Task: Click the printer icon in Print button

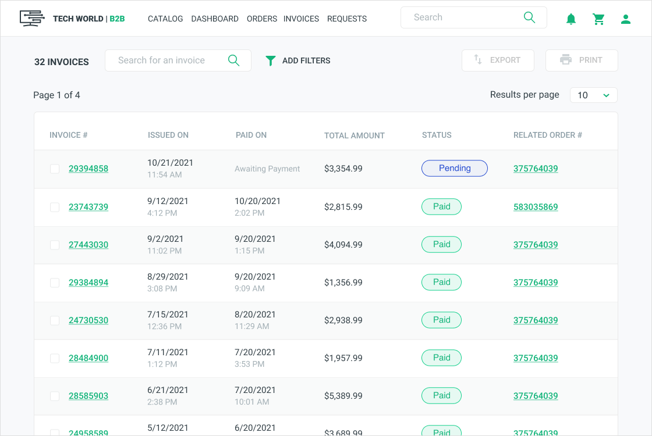Action: (565, 60)
